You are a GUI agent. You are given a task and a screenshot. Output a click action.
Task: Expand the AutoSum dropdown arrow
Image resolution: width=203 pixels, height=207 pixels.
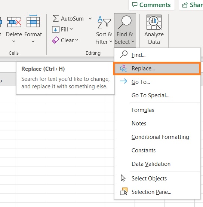pos(90,18)
